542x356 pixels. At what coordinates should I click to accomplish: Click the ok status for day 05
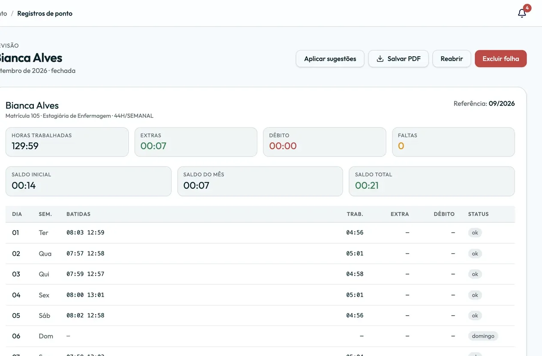(x=475, y=316)
